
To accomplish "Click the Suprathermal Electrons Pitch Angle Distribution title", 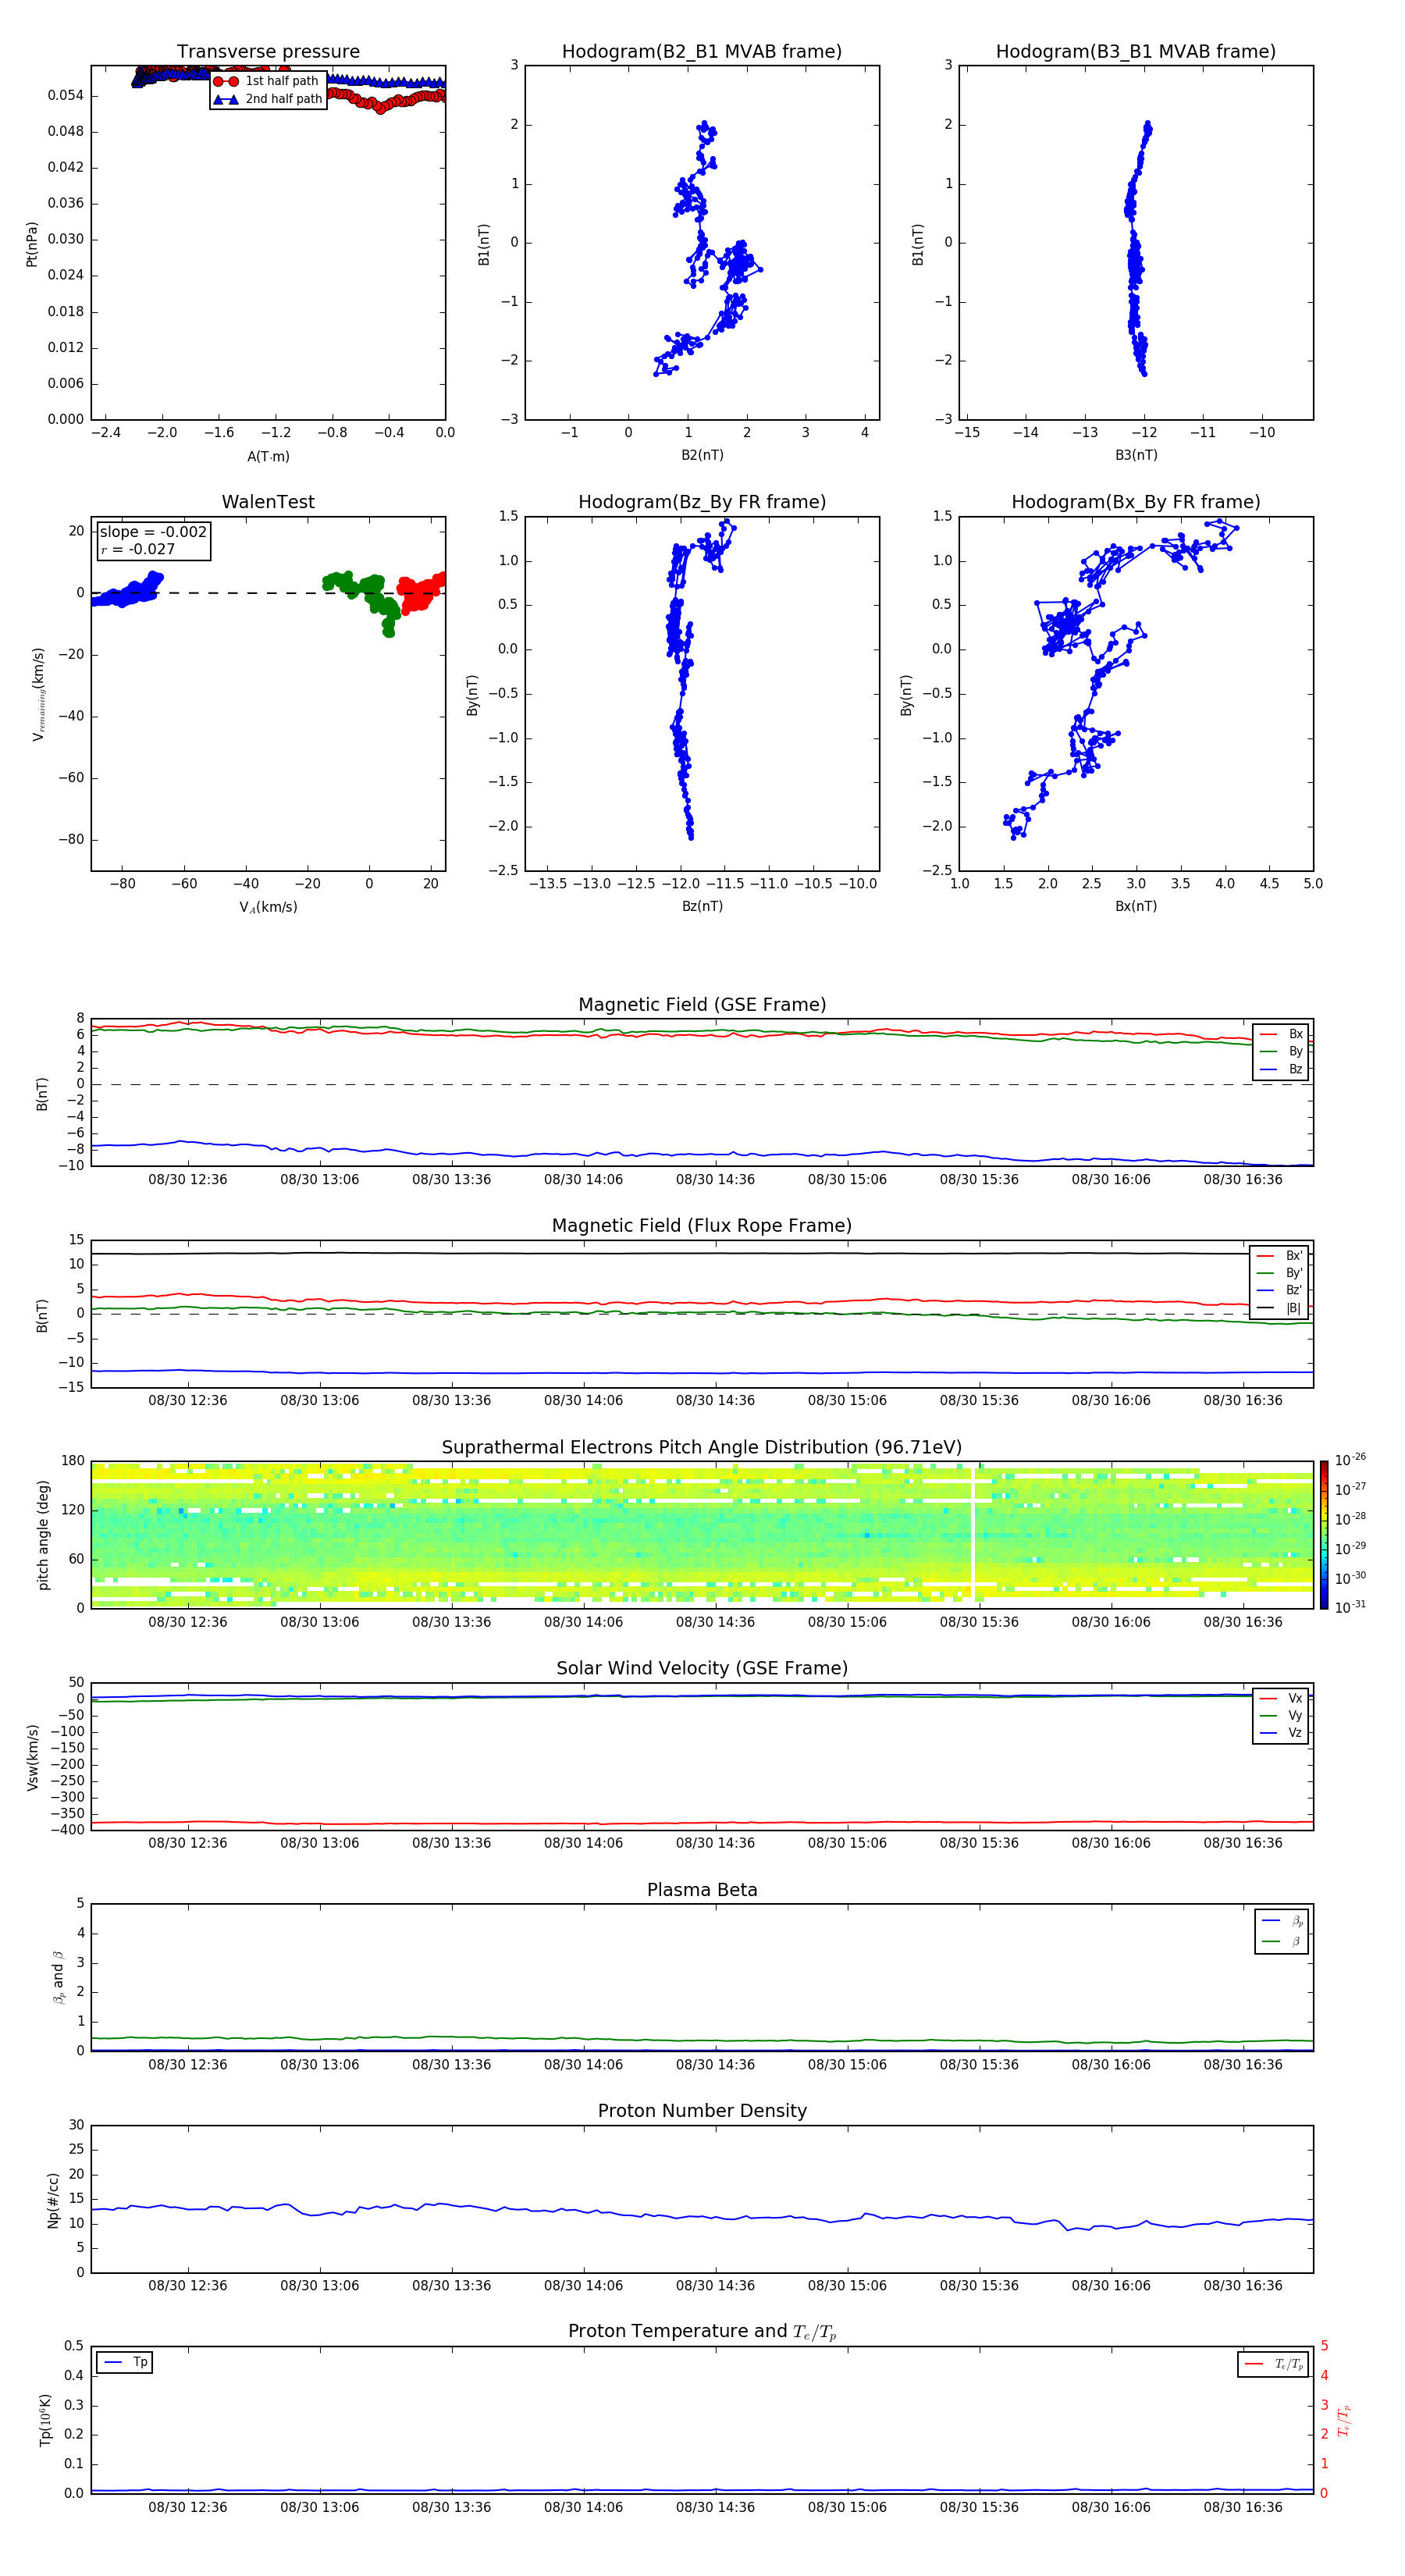I will pyautogui.click(x=702, y=1448).
